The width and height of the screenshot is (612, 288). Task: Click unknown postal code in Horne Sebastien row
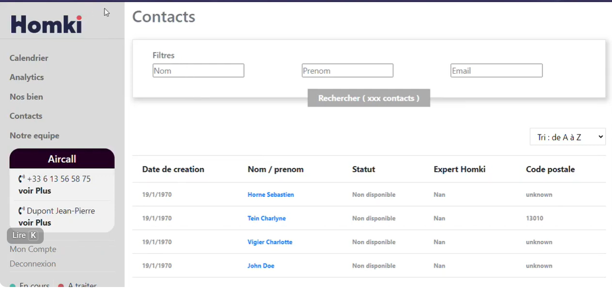coord(539,195)
